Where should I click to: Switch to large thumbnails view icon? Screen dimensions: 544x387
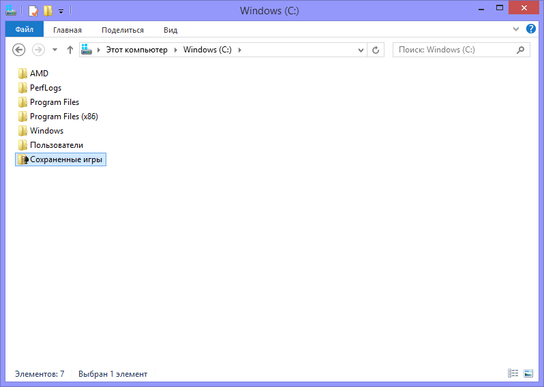[x=528, y=373]
